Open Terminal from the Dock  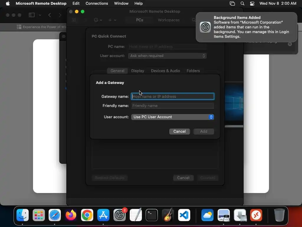152,215
